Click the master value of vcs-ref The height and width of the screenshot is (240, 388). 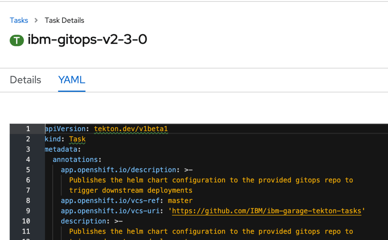coord(180,201)
